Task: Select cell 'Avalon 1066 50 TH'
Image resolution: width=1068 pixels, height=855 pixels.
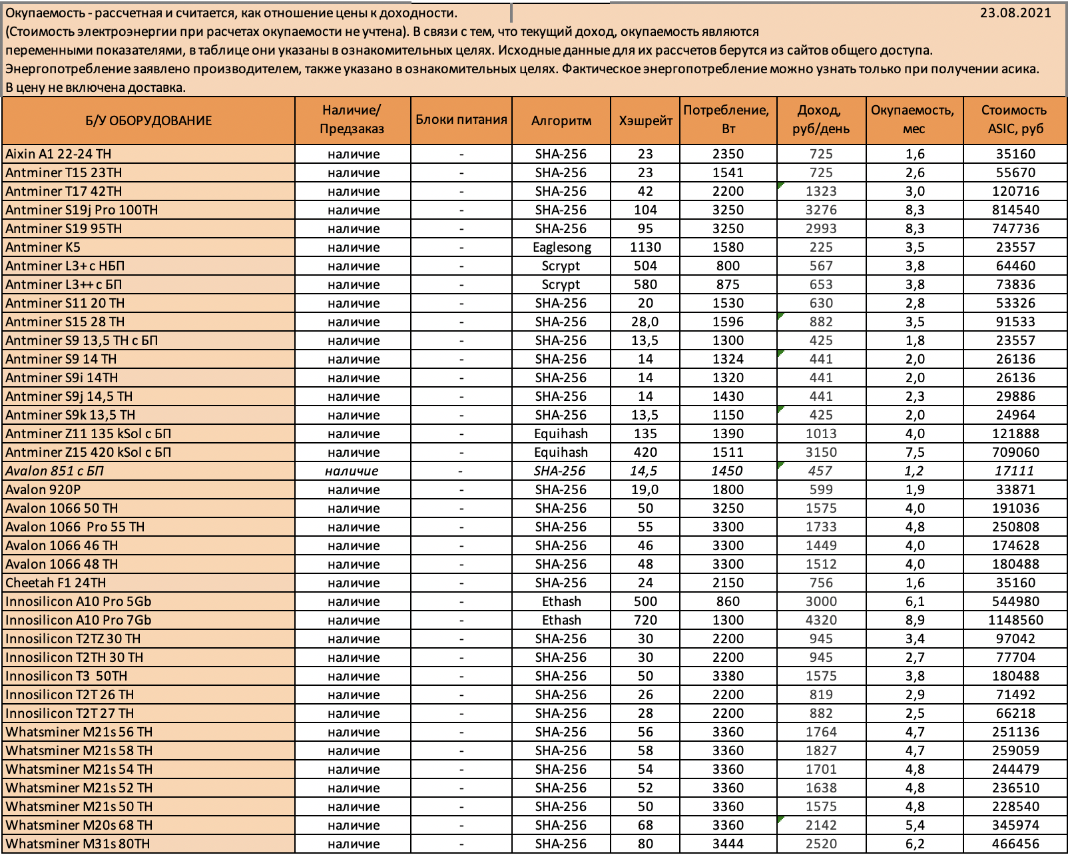Action: [148, 508]
